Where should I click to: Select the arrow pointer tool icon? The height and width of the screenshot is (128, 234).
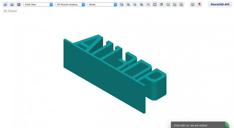pyautogui.click(x=148, y=5)
